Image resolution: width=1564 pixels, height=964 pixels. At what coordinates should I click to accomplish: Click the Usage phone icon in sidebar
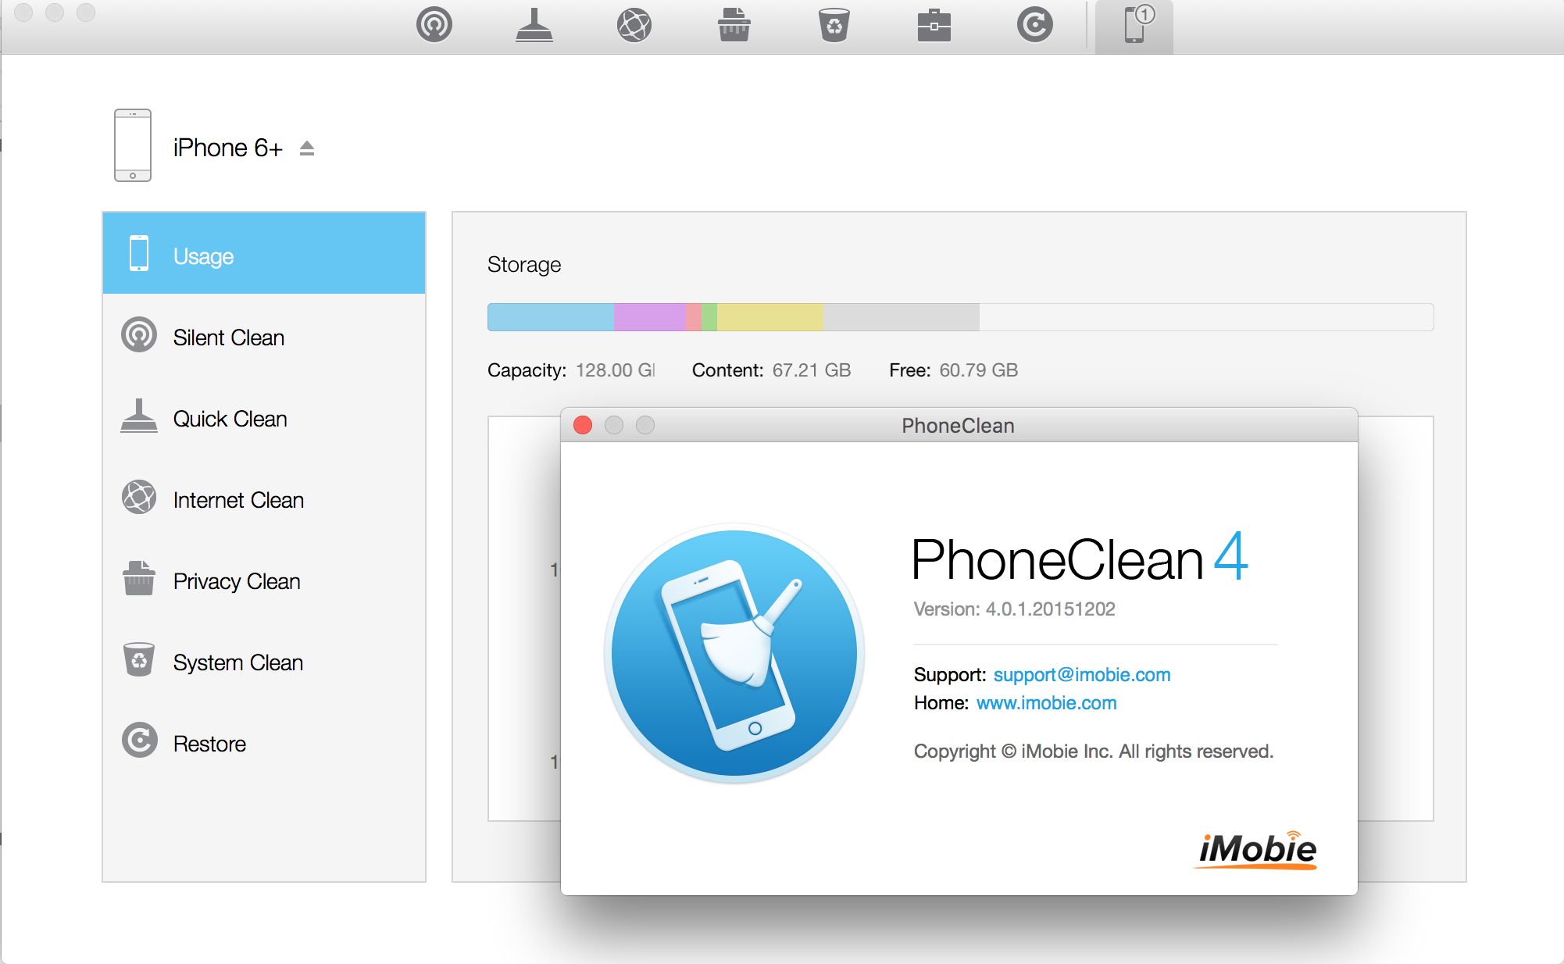pos(139,253)
